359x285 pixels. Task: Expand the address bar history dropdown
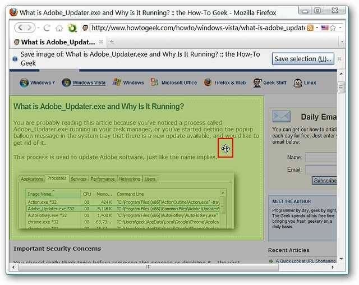click(x=340, y=27)
